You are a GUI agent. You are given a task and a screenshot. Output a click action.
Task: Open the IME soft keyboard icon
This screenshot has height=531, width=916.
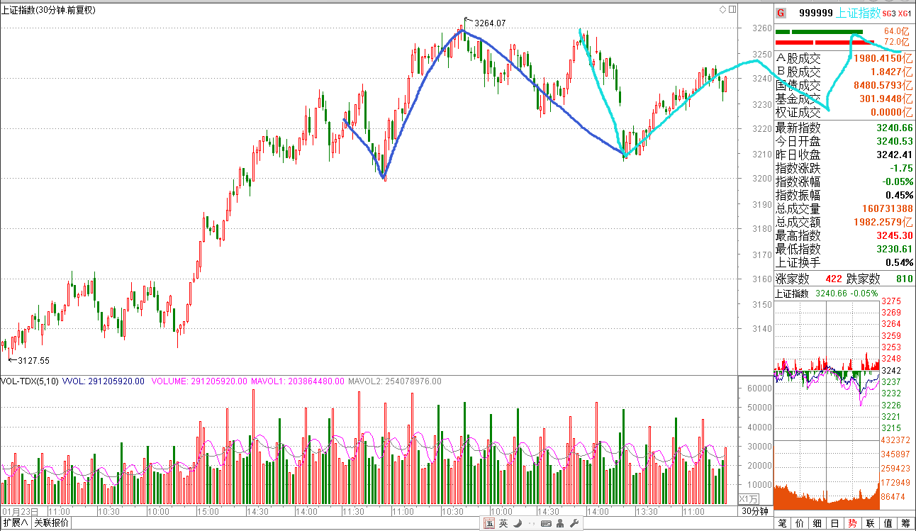click(x=546, y=524)
